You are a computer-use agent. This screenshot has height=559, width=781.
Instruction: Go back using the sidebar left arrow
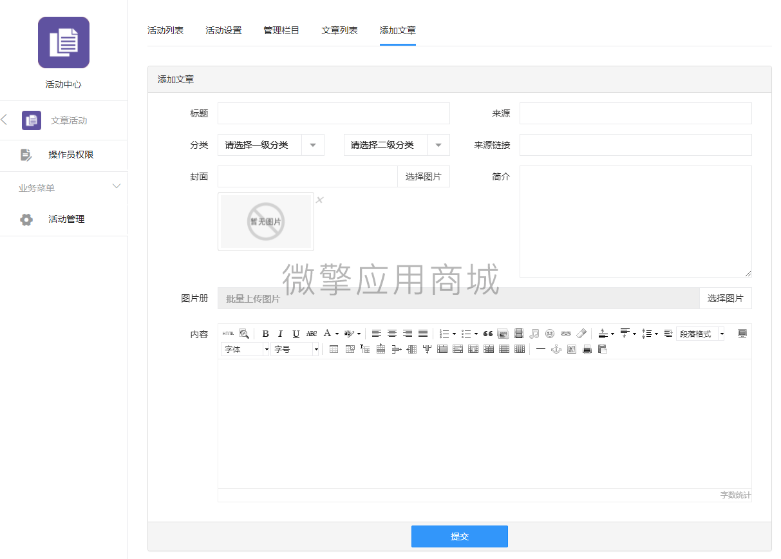click(x=5, y=119)
